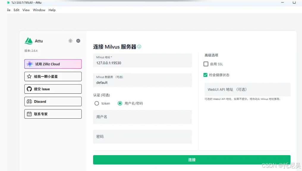
Task: Open the View menu
Action: [x=26, y=10]
